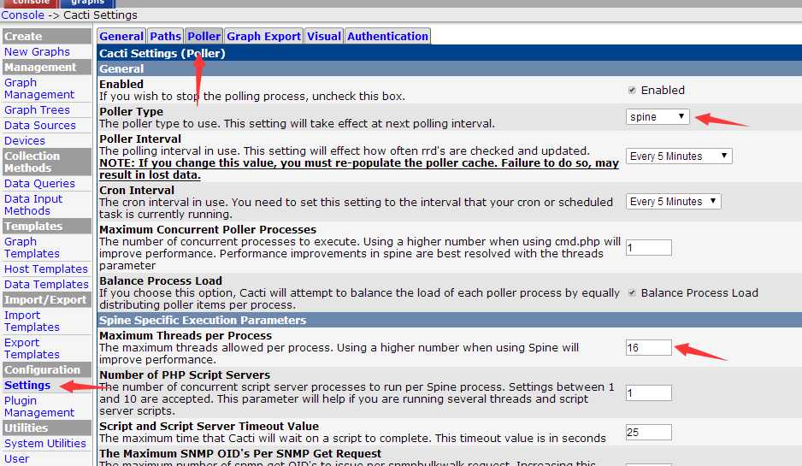
Task: Open the Graph Export tab
Action: 264,36
